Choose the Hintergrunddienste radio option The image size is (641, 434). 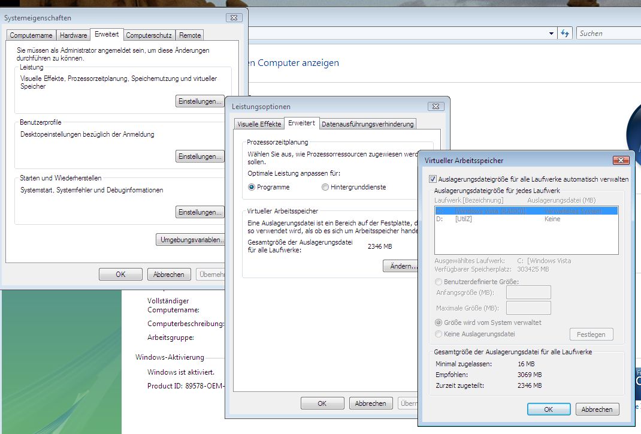[x=325, y=187]
